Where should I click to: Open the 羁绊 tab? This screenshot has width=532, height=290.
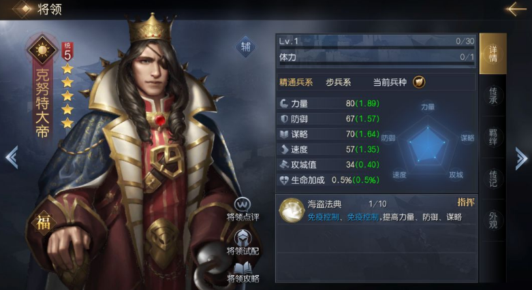[x=492, y=137]
